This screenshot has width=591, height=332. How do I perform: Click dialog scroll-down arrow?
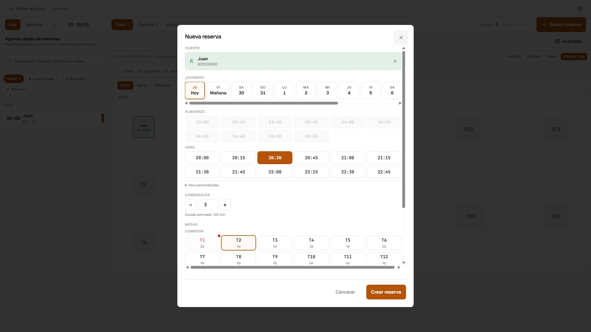(x=404, y=263)
